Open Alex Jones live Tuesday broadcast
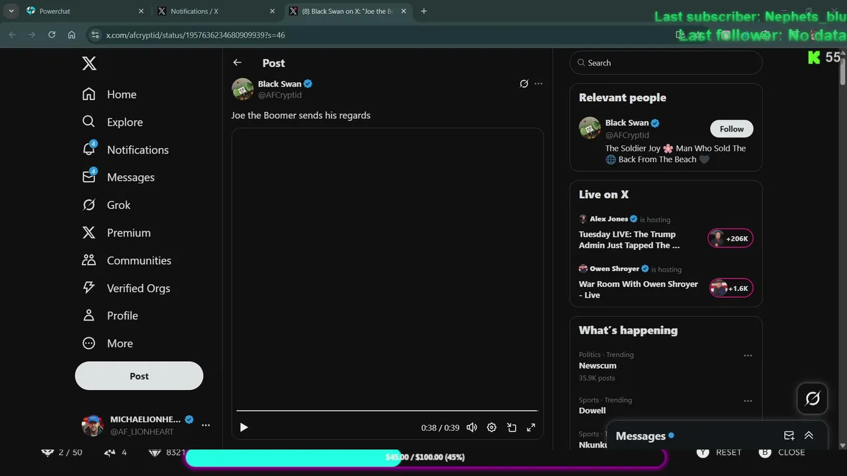The width and height of the screenshot is (847, 476). tap(629, 239)
